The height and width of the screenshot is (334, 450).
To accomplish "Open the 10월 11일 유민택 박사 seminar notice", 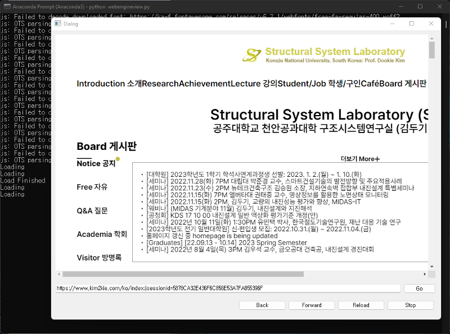I will [x=273, y=222].
